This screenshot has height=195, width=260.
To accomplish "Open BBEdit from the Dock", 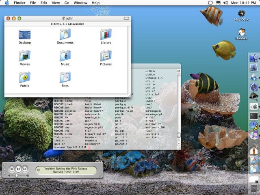I will 253,87.
